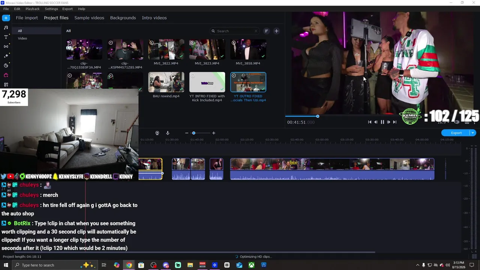This screenshot has width=480, height=270.
Task: Open the Help menu
Action: (x=81, y=9)
